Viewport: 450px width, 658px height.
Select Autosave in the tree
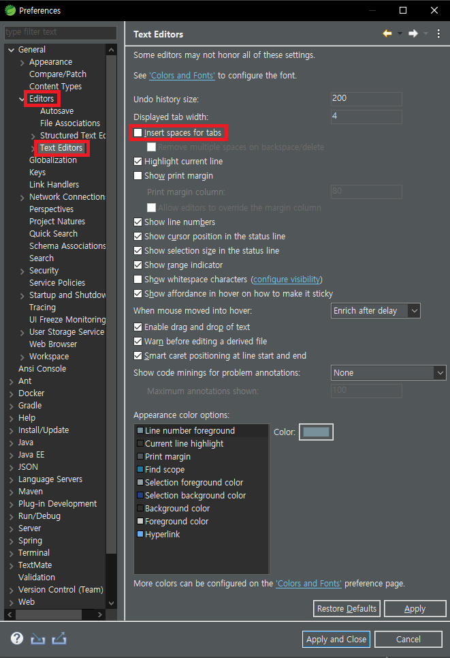pos(57,110)
